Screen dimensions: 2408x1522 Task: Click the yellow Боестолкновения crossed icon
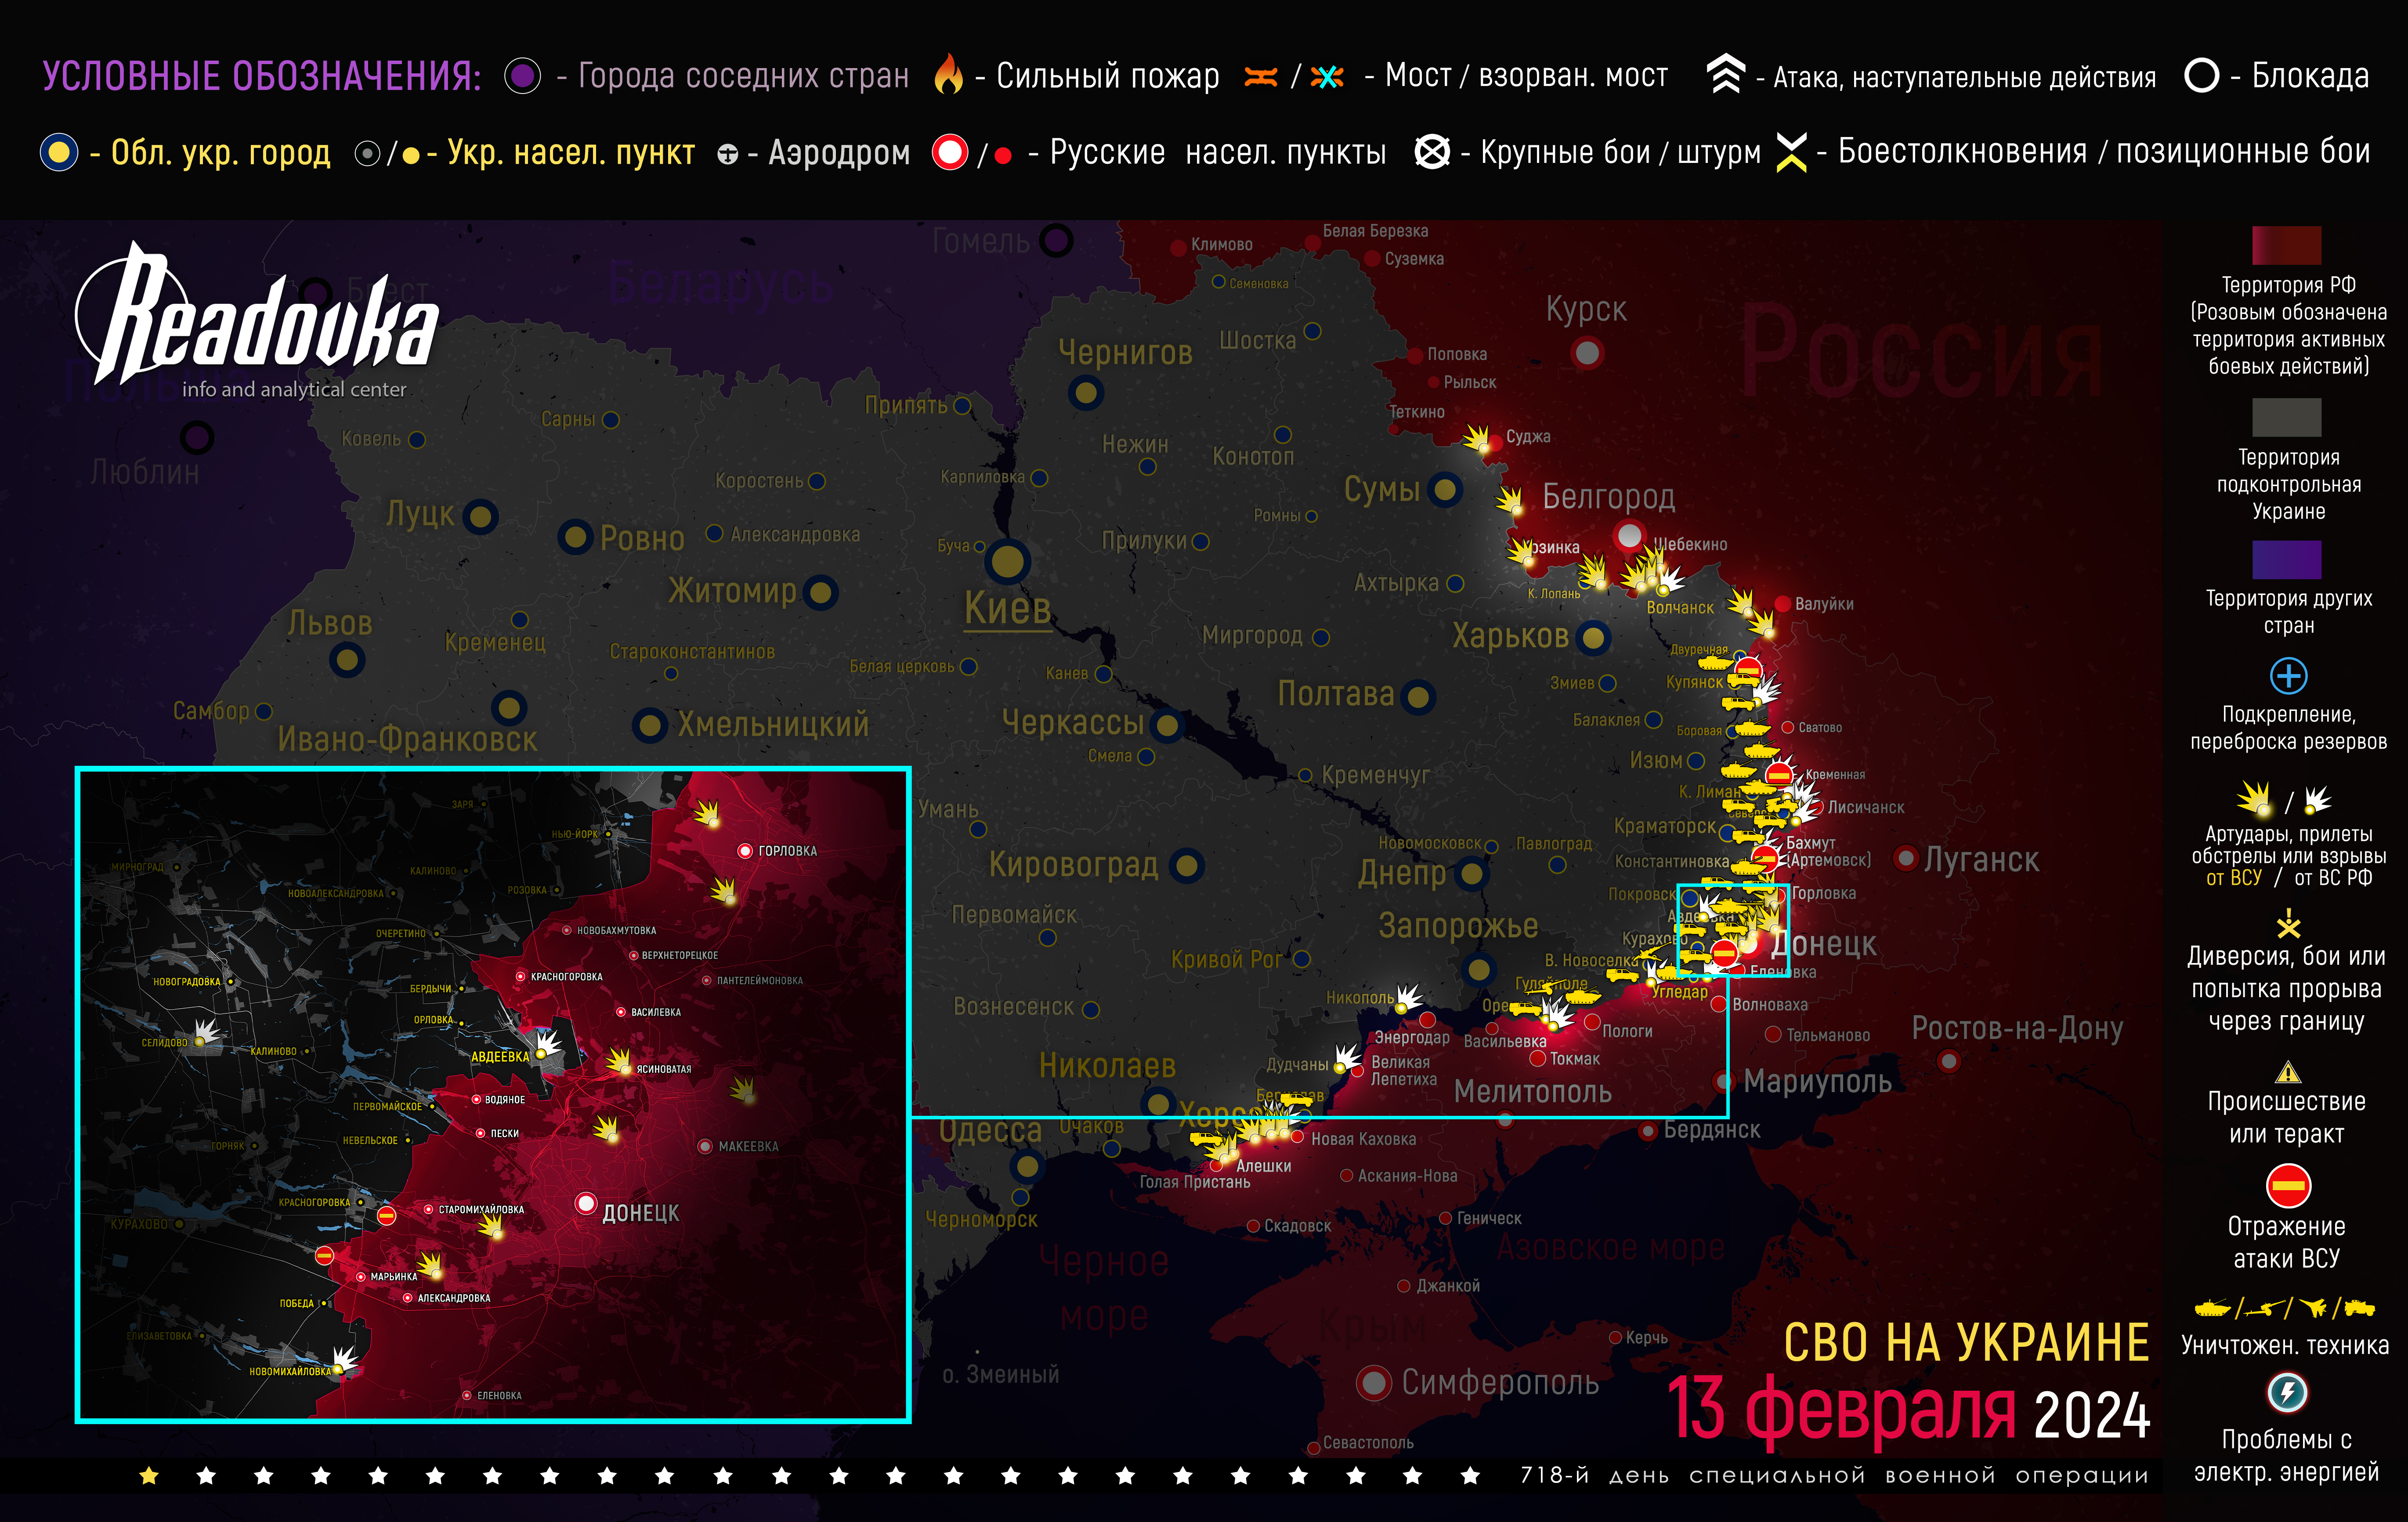pos(1791,152)
